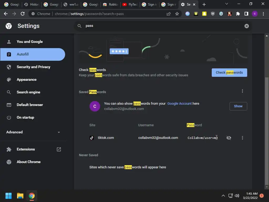The image size is (269, 202).
Task: Switch to the Roblox tab
Action: (111, 4)
